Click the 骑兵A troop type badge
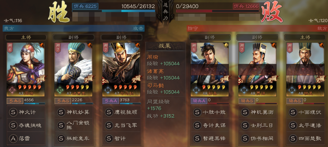Image resolution: width=328 pixels, height=147 pixels. (199, 101)
